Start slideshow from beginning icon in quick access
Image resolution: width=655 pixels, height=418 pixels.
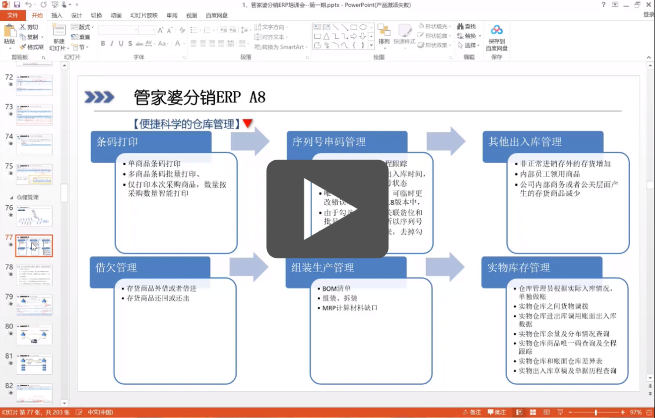[56, 4]
